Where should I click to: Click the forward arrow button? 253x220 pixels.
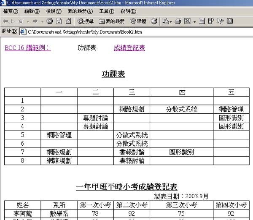[35, 21]
